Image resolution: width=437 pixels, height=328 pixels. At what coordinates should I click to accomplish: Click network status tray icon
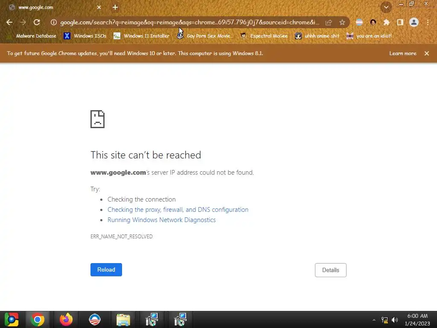(385, 320)
